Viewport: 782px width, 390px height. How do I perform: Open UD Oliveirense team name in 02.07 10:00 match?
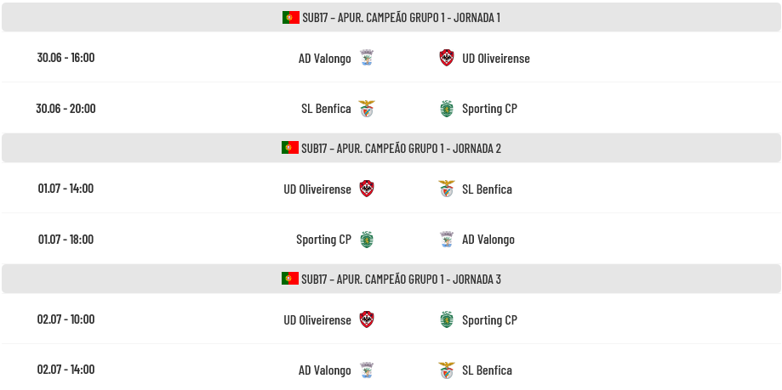(x=317, y=319)
